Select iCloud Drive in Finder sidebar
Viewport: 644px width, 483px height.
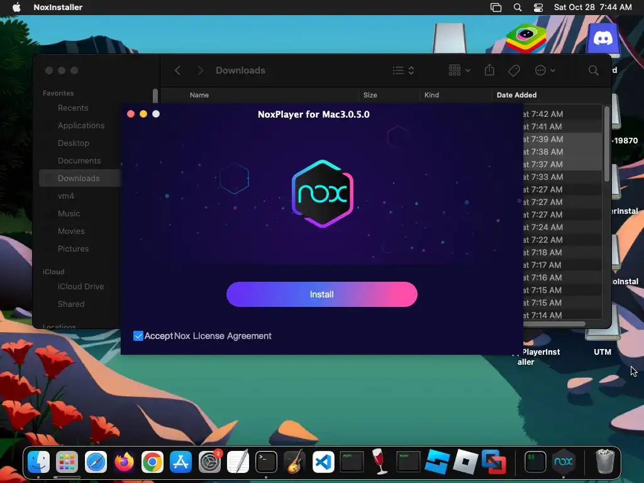pyautogui.click(x=80, y=286)
